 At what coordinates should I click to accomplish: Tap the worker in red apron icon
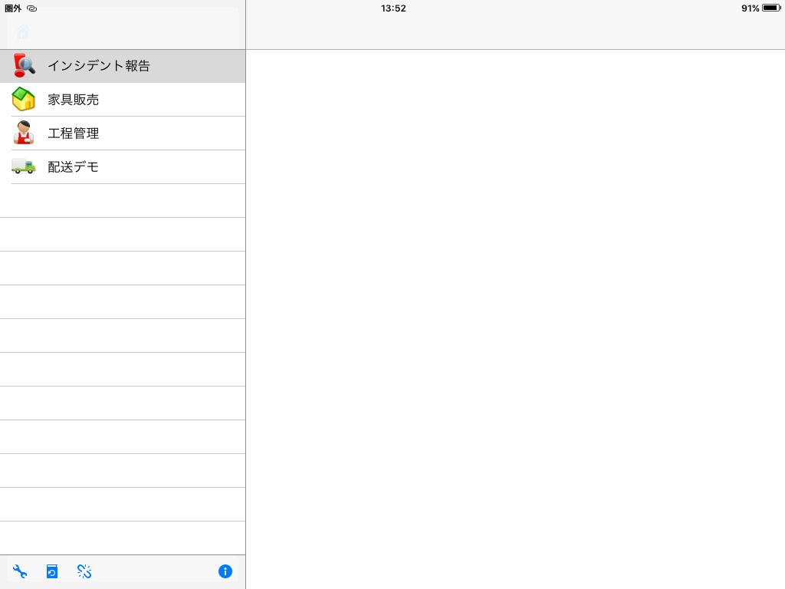pyautogui.click(x=24, y=133)
